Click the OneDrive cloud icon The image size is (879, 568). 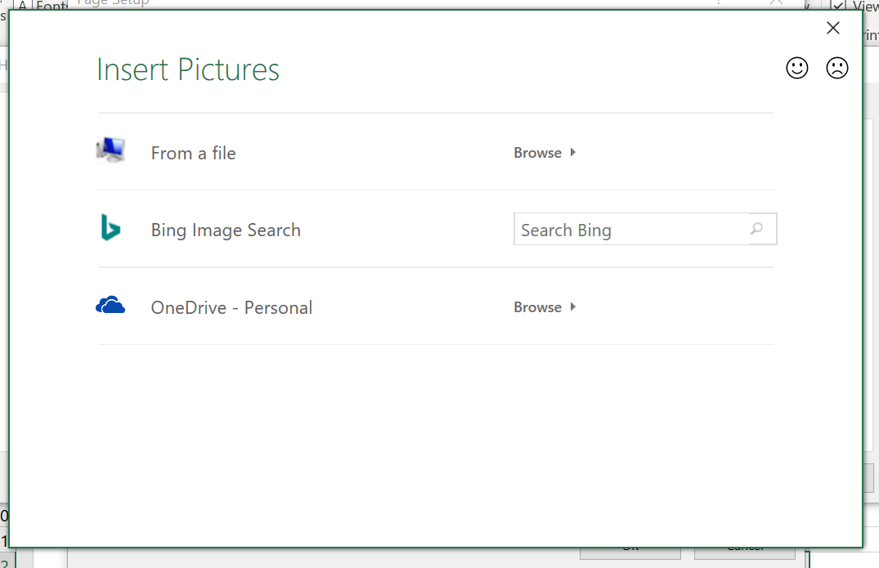(110, 306)
